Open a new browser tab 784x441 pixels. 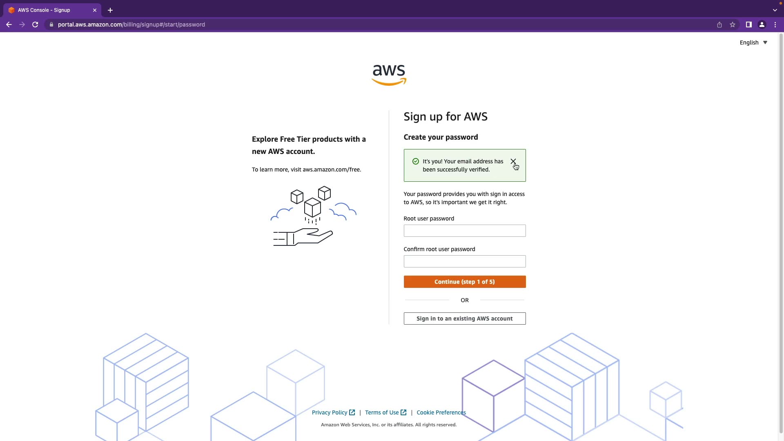[110, 10]
